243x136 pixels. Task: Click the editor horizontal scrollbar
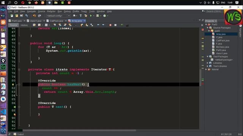(79, 130)
